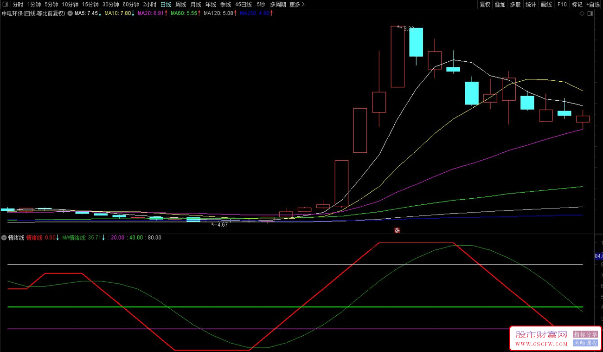Open the 统计 statistics tool
This screenshot has height=352, width=603.
pos(531,4)
